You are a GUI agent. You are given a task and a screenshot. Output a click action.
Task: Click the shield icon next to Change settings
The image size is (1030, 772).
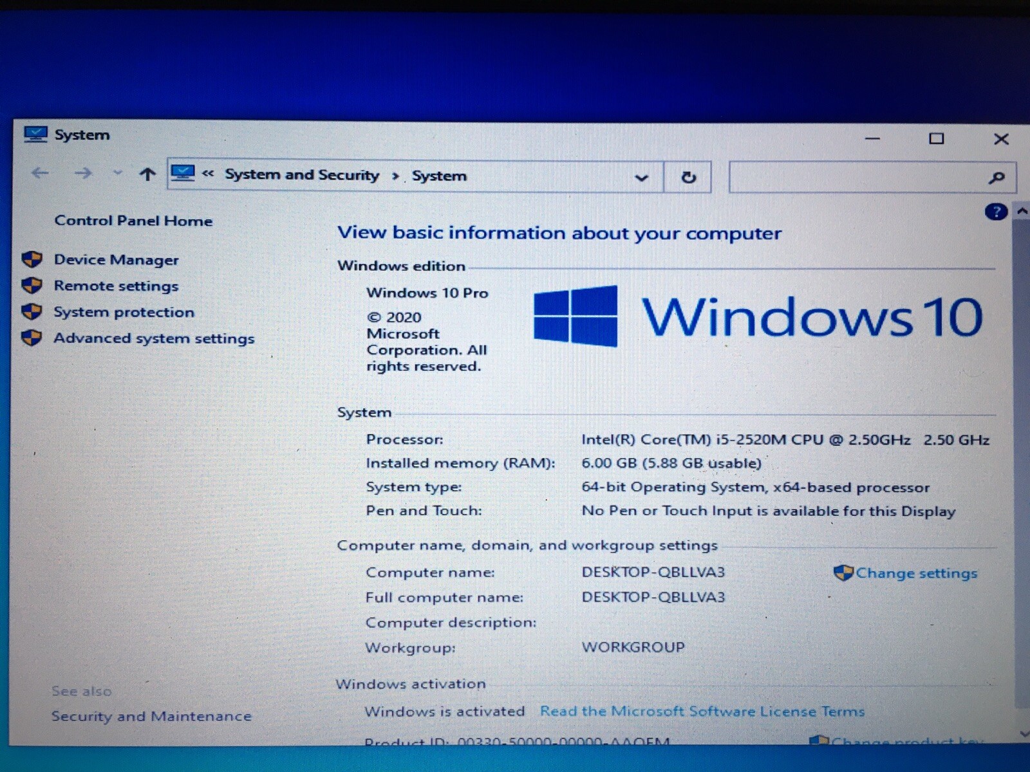[843, 573]
